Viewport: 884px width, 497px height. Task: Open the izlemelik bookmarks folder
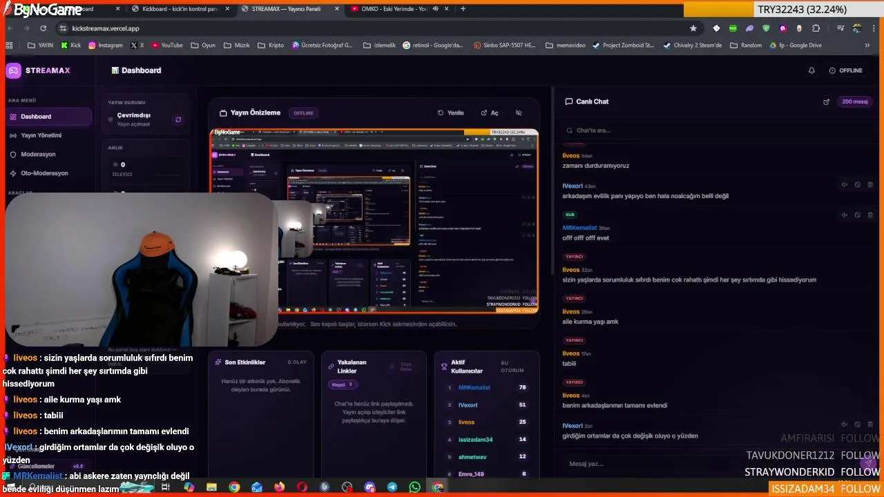379,46
